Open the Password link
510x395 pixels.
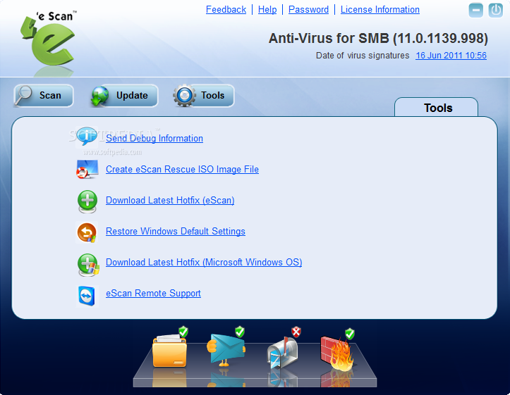309,10
